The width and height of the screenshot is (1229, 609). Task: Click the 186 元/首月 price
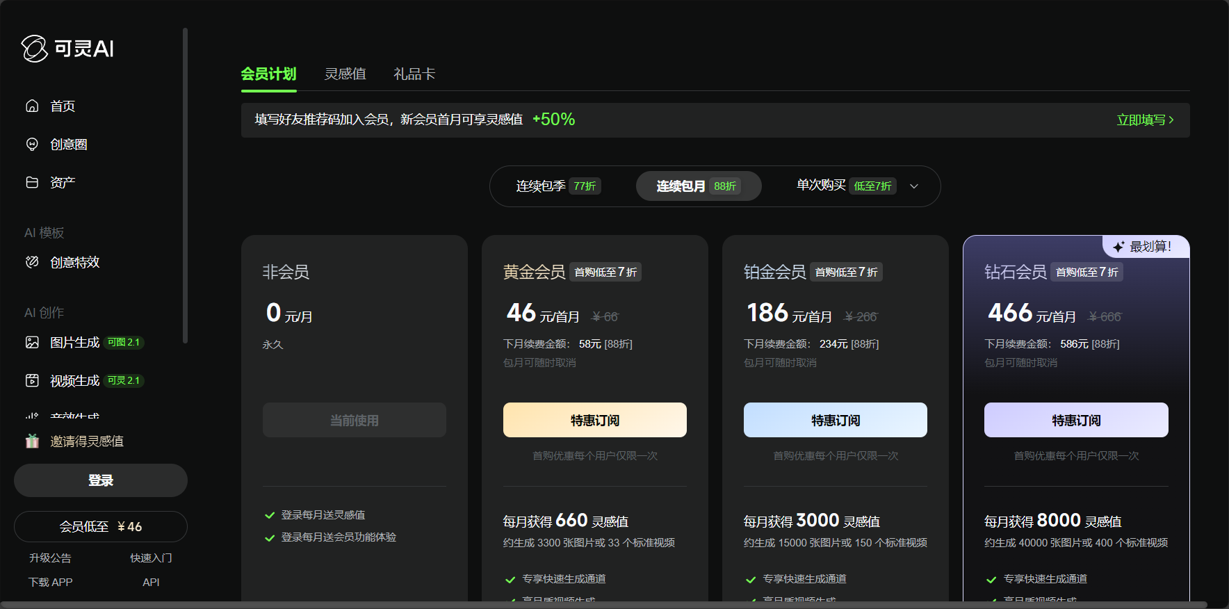point(789,313)
